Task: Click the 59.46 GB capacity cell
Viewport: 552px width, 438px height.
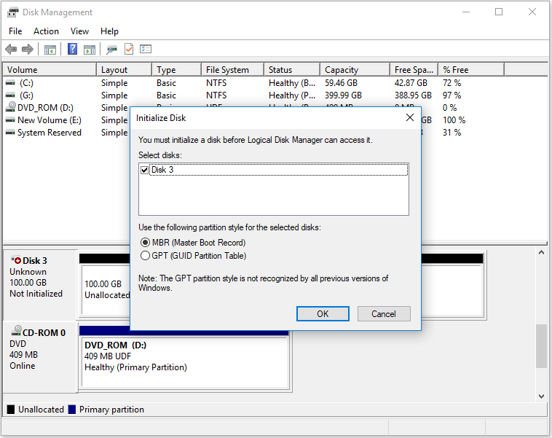Action: 341,83
